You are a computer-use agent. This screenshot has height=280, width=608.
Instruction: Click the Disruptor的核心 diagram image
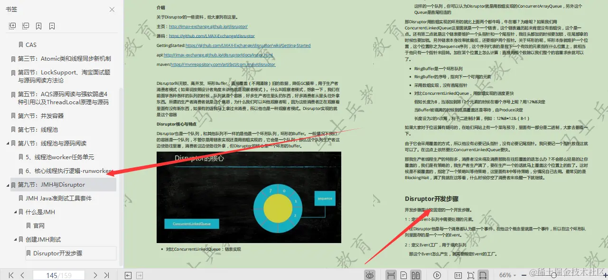[249, 197]
